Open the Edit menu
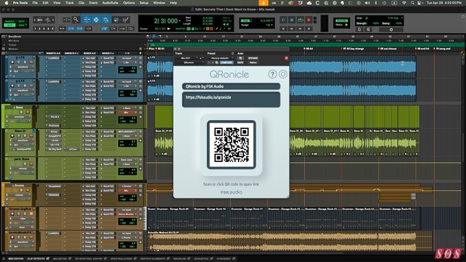Screen dimensions: 466x262 tap(45, 3)
